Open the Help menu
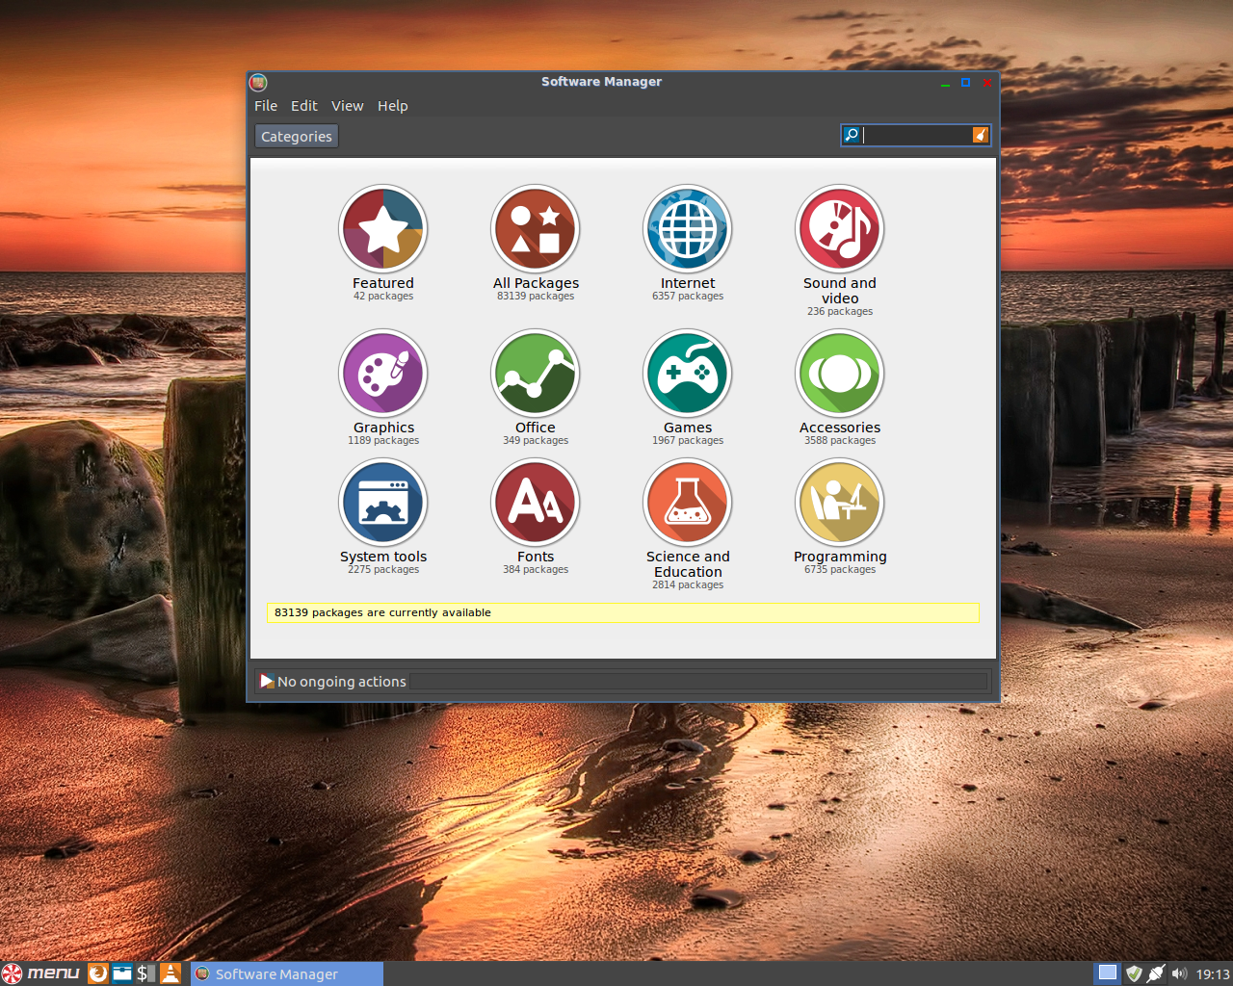 (393, 106)
